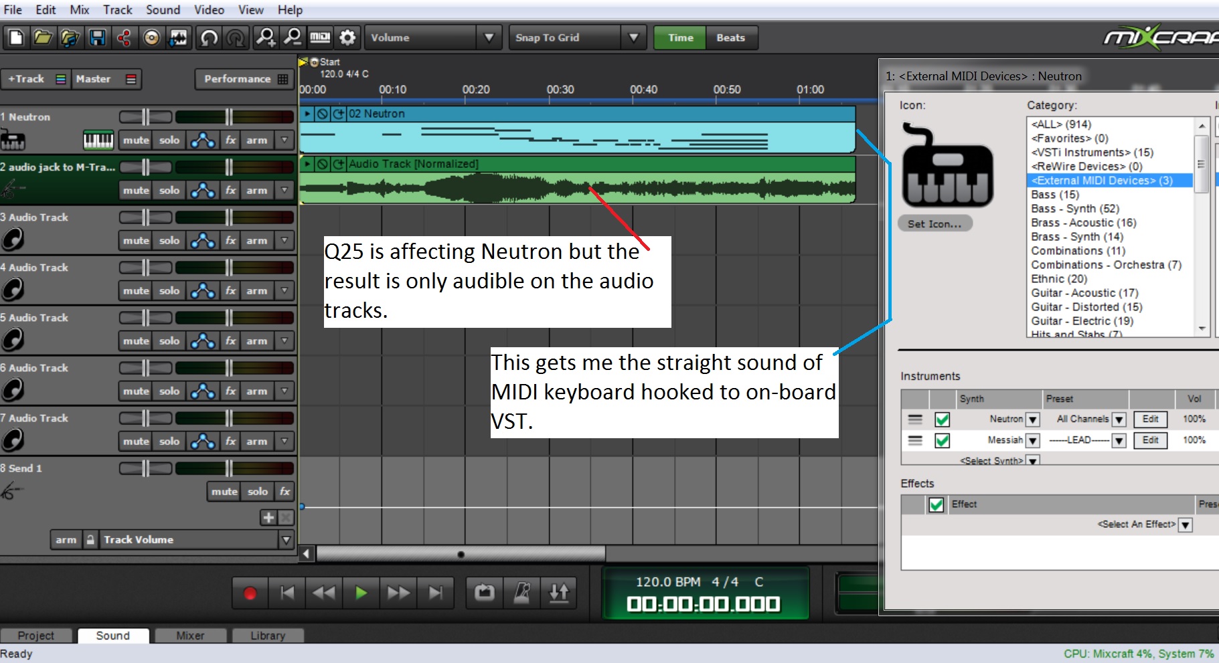The image size is (1219, 663).
Task: Mute the Neutron track
Action: (x=136, y=140)
